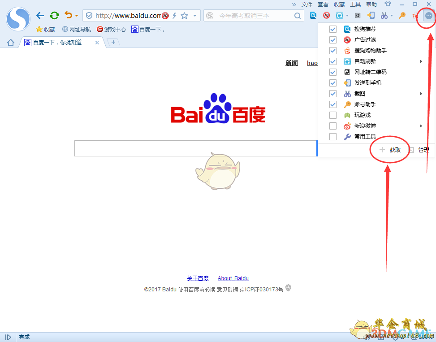Open 百度一下 bookmark
436x342 pixels.
[148, 29]
